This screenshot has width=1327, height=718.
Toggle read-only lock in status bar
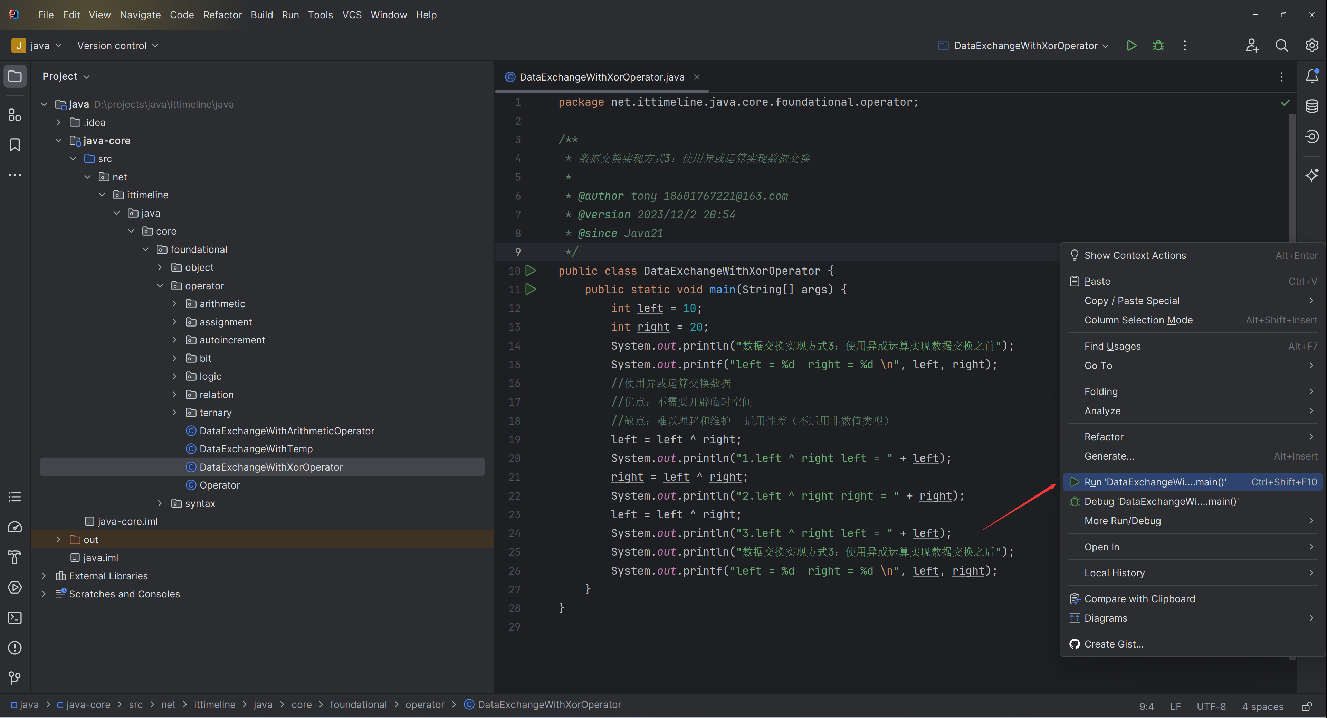[1306, 706]
